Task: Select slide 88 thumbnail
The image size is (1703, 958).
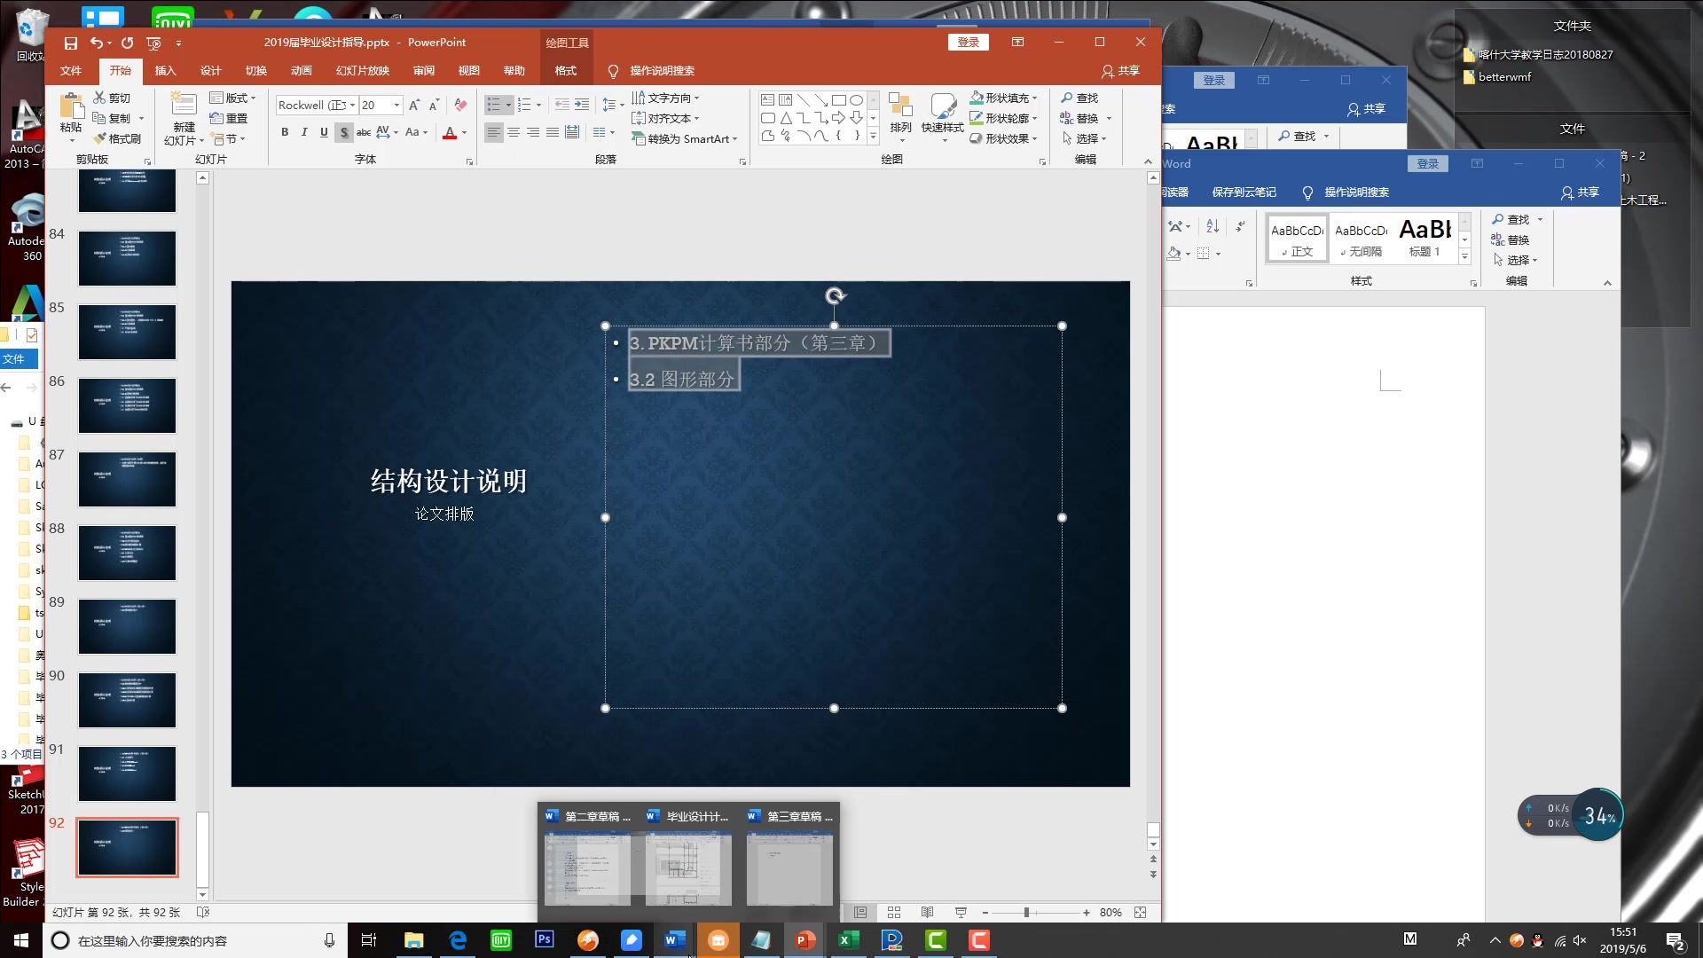Action: coord(127,553)
